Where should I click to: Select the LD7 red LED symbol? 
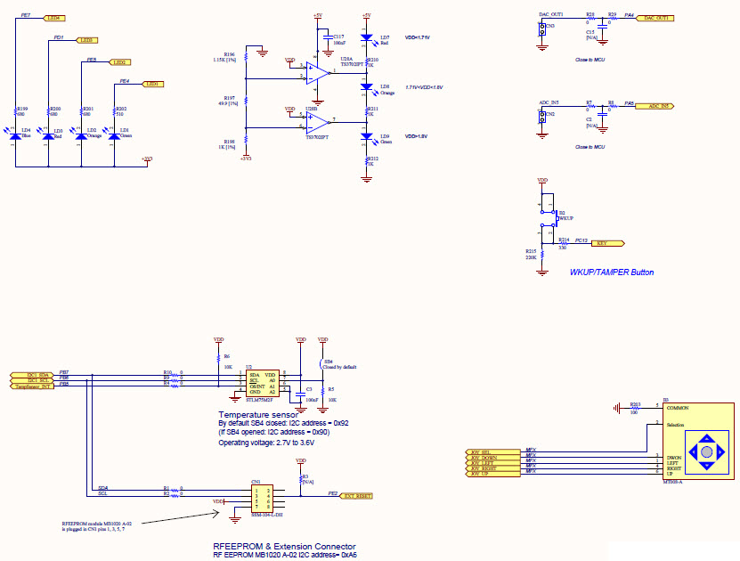coord(366,38)
